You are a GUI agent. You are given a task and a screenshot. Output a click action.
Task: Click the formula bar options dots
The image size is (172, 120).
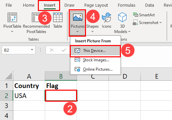pyautogui.click(x=41, y=50)
